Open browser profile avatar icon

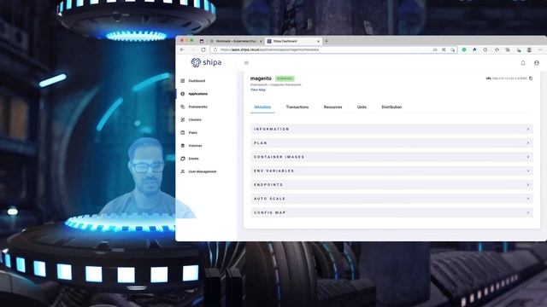(529, 49)
